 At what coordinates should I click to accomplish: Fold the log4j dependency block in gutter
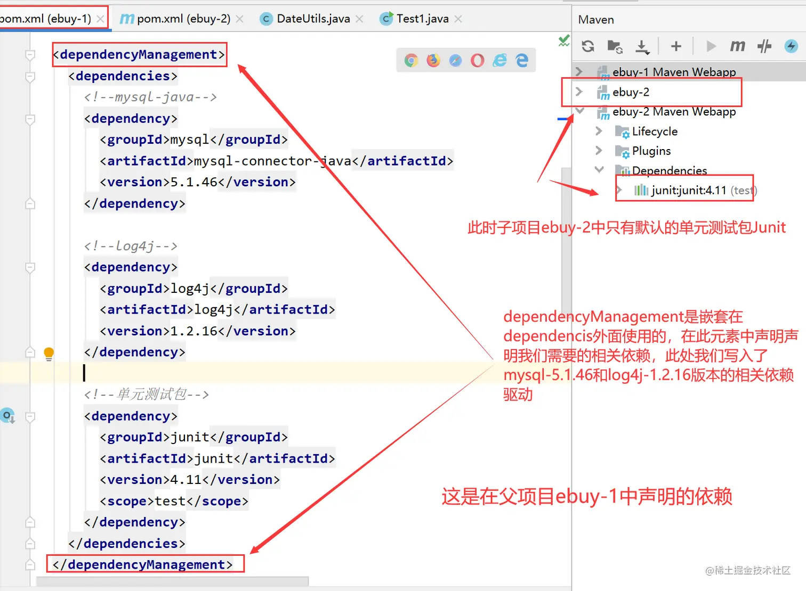point(30,267)
